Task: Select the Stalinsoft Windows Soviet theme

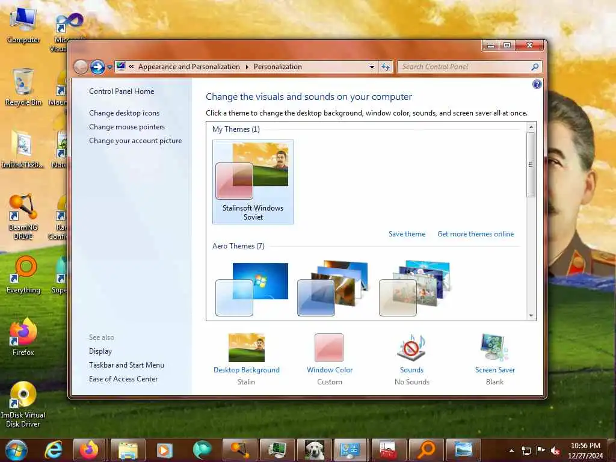Action: tap(253, 182)
